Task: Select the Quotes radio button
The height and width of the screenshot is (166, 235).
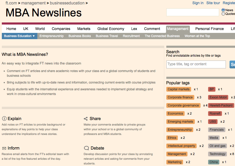Action: [x=223, y=14]
